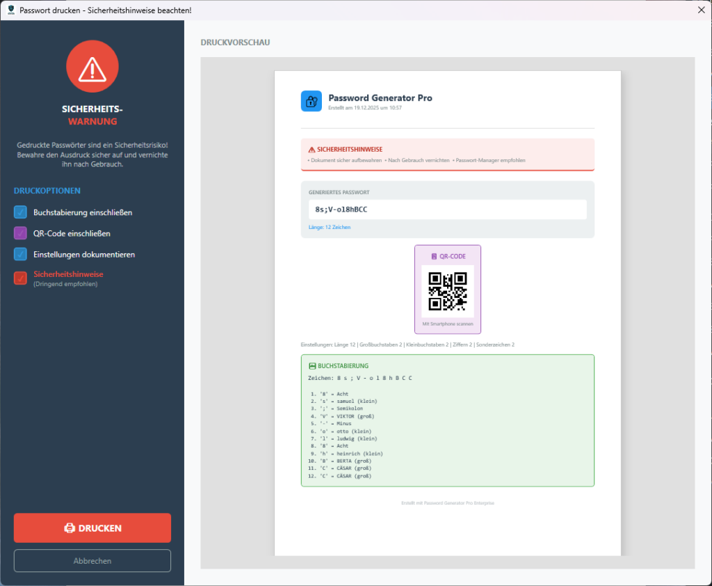Click the Druckvorschau heading label
The width and height of the screenshot is (712, 586).
[x=235, y=42]
